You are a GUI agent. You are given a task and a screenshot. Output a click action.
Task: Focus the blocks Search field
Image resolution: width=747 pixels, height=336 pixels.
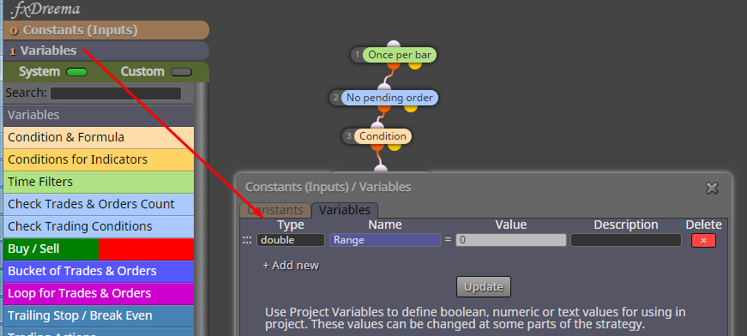116,93
